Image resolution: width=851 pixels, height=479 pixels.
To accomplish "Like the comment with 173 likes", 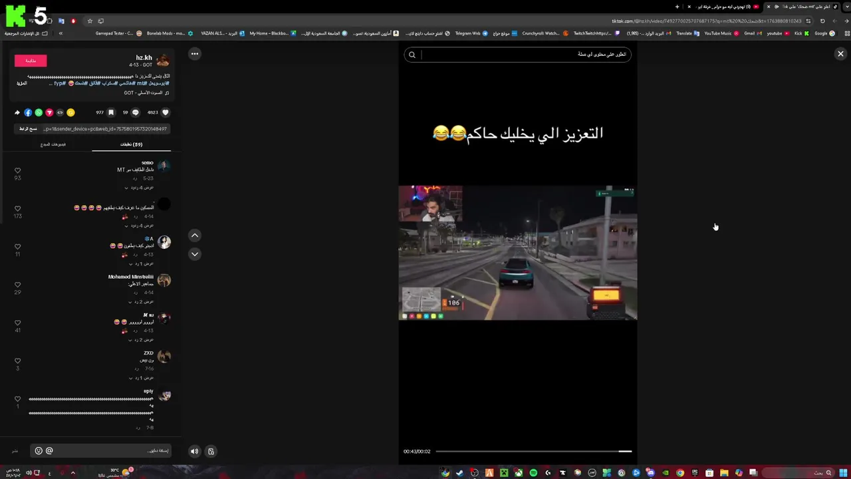I will [17, 209].
